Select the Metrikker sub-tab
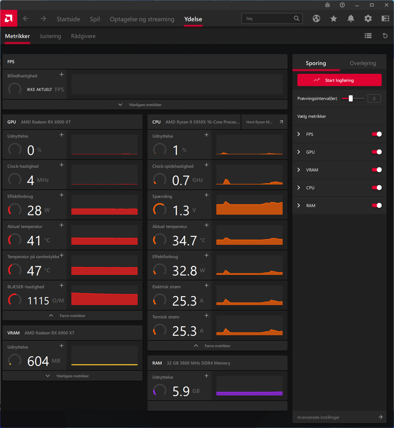The height and width of the screenshot is (428, 394). pyautogui.click(x=18, y=36)
